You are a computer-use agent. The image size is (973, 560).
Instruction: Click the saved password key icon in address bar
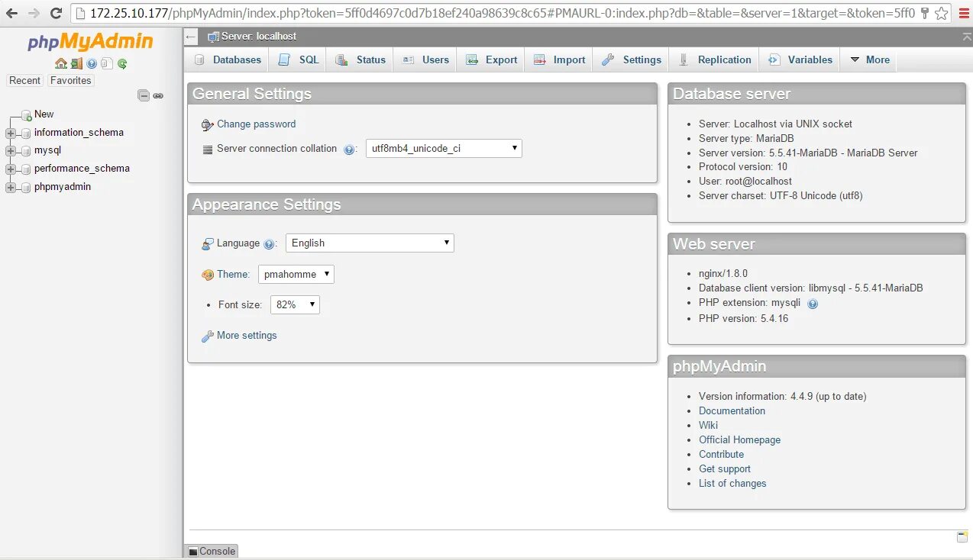(x=925, y=13)
